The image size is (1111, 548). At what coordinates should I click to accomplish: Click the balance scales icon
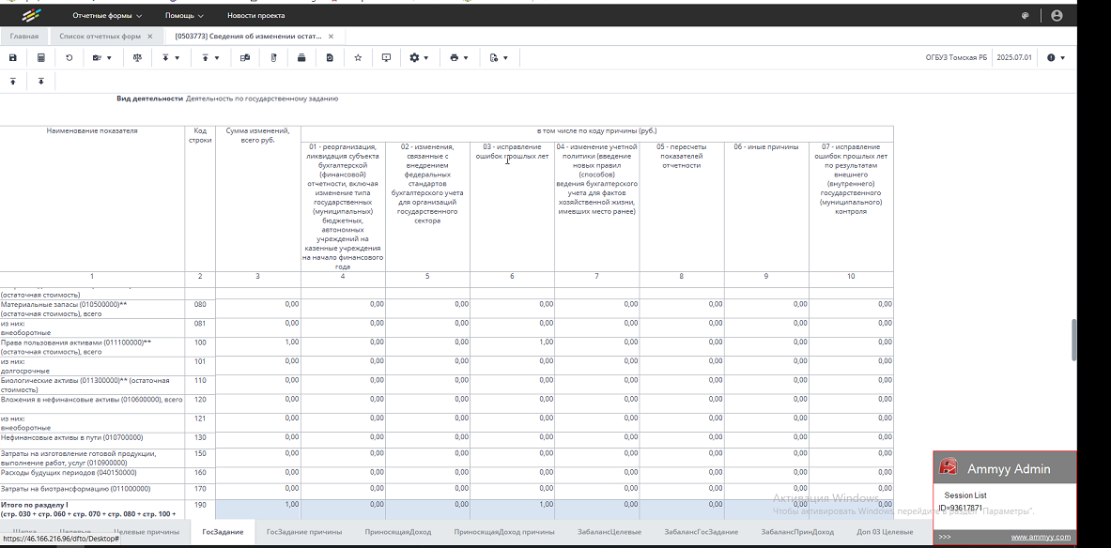pos(137,58)
